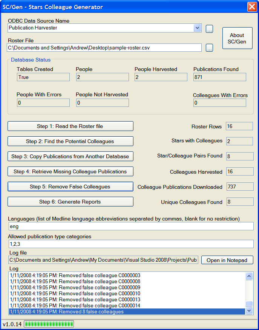The width and height of the screenshot is (259, 330).
Task: Focus the Languages input field
Action: click(131, 226)
